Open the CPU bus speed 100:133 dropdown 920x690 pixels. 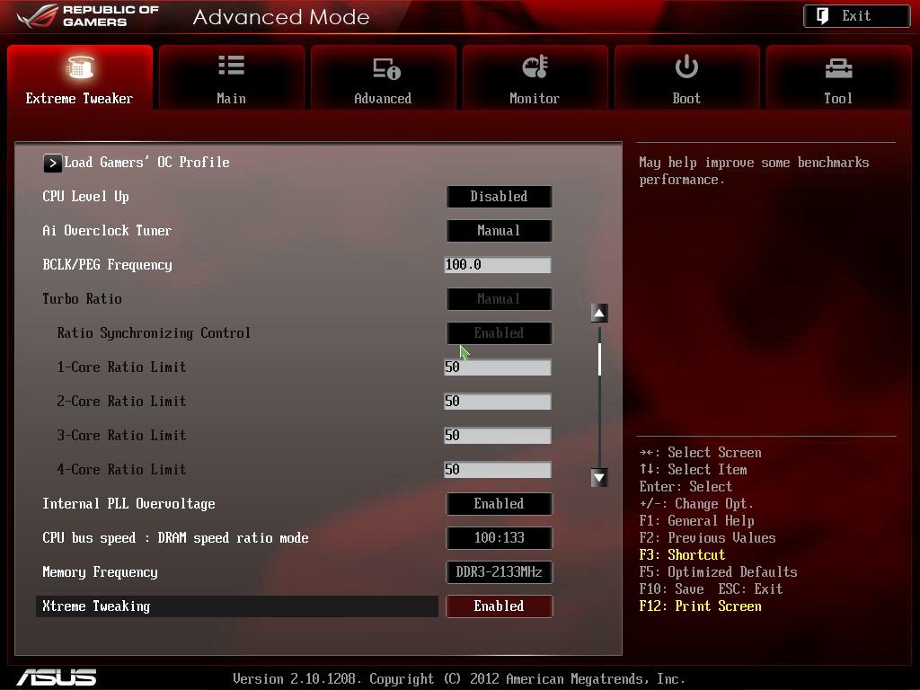tap(499, 538)
